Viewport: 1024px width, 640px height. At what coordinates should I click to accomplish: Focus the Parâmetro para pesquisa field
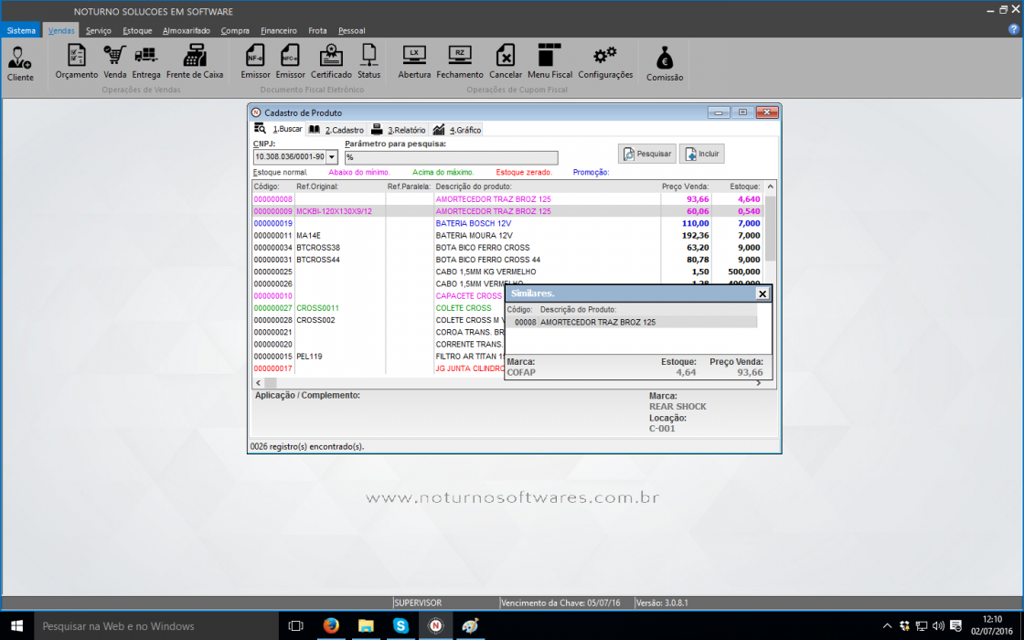[x=452, y=157]
